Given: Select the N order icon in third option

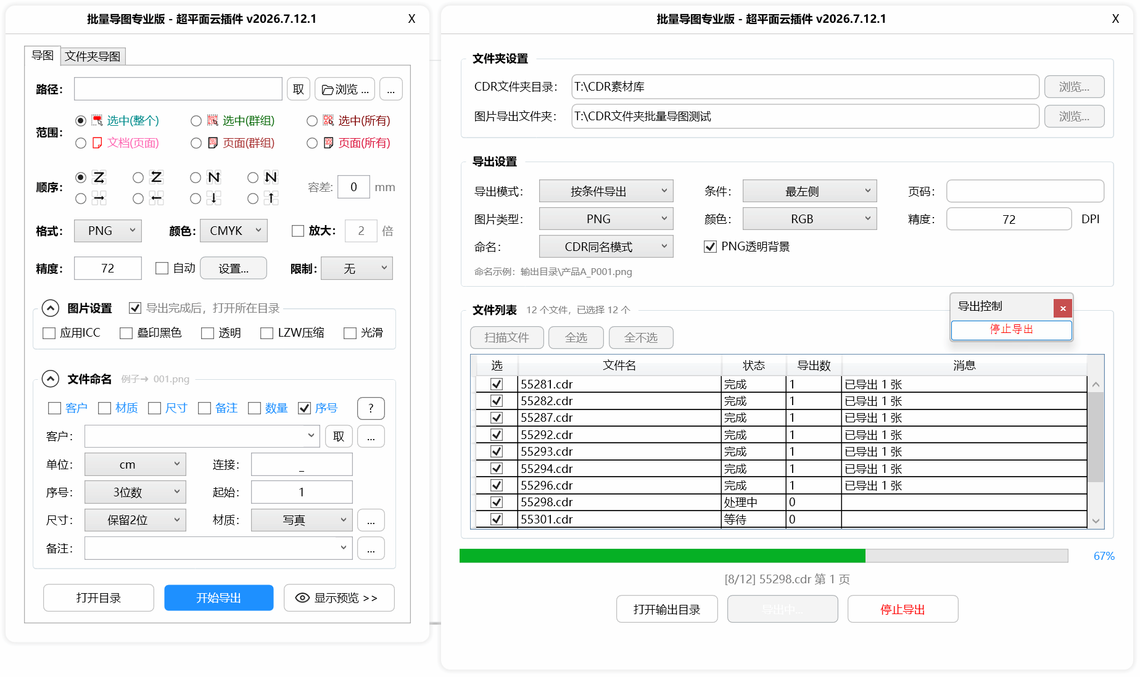Looking at the screenshot, I should click(214, 178).
